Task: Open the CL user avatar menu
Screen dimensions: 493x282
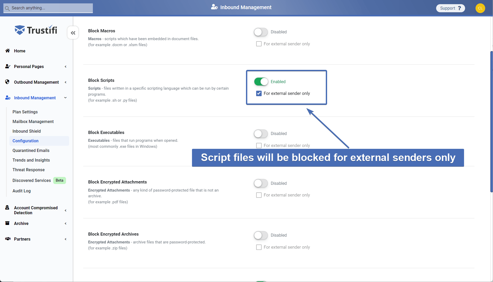Action: 480,8
